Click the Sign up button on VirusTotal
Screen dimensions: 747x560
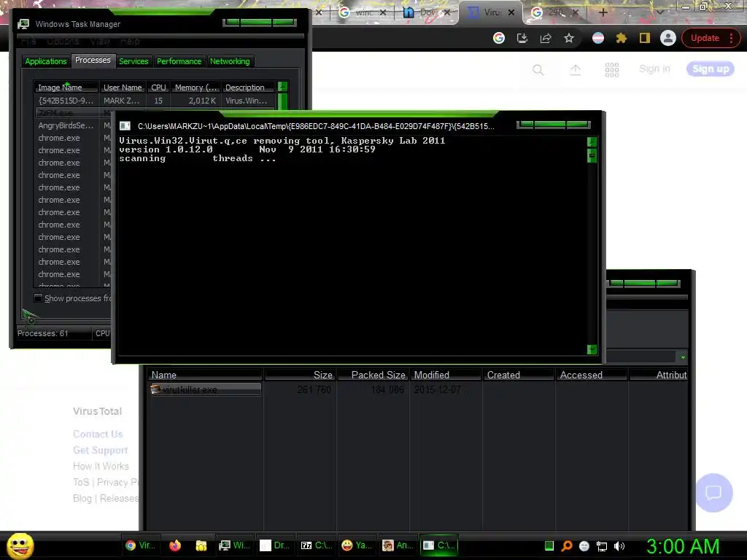point(711,69)
